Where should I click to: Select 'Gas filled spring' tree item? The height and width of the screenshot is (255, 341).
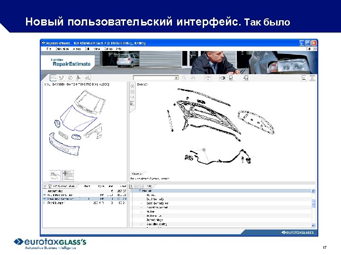pos(157,224)
